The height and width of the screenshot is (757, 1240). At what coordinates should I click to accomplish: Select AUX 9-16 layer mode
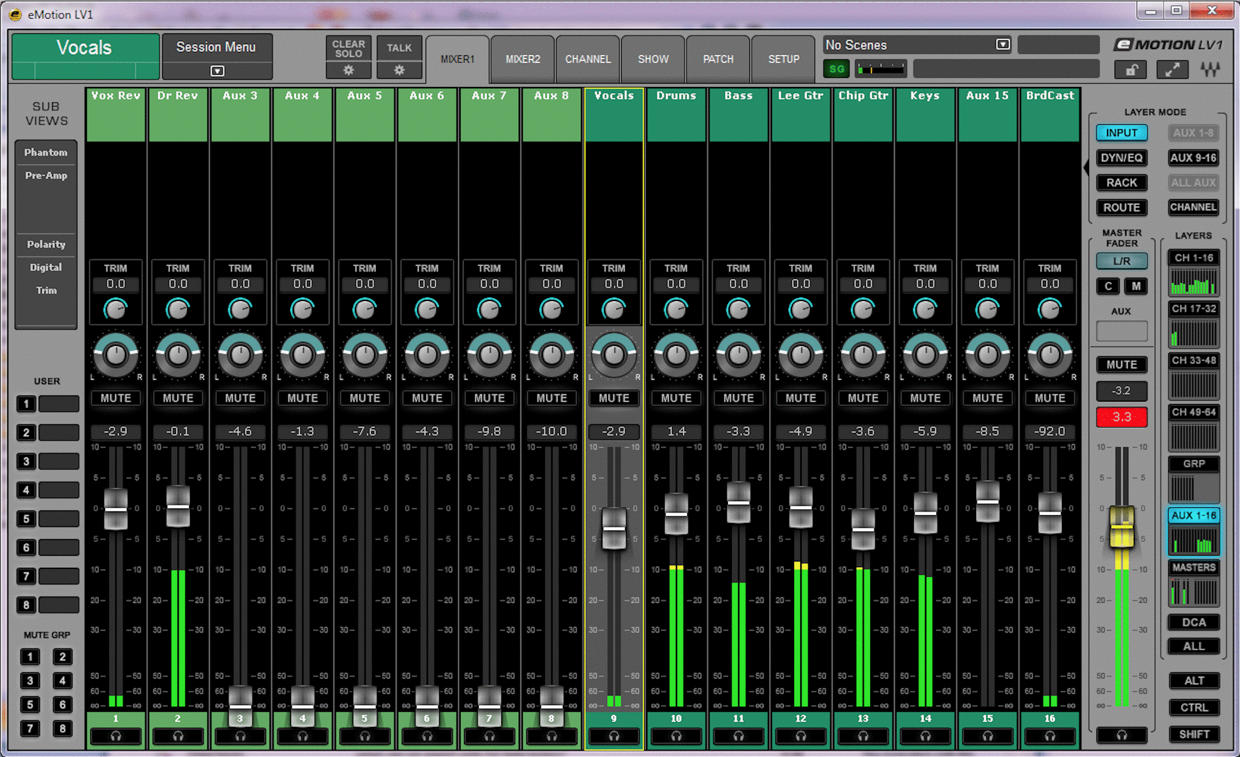(x=1193, y=158)
